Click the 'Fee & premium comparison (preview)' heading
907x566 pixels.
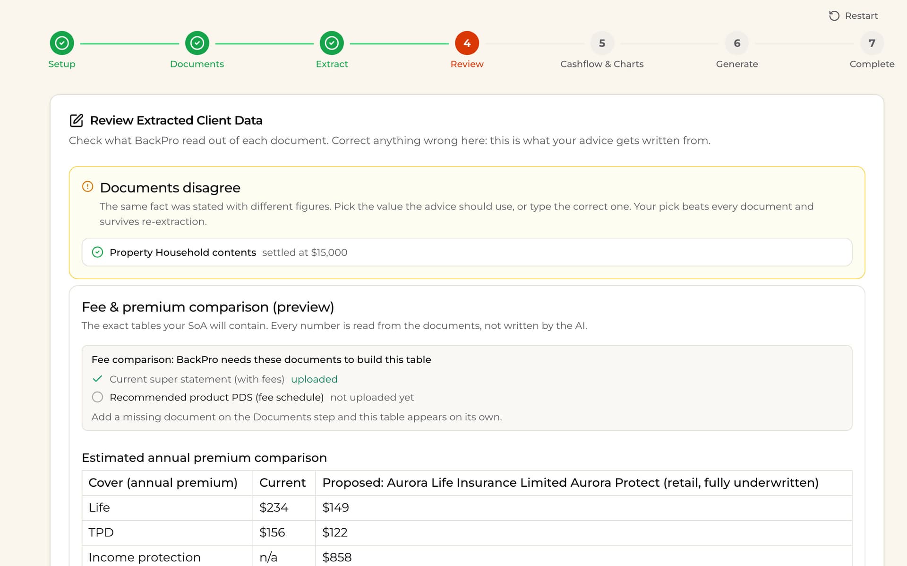pos(208,307)
